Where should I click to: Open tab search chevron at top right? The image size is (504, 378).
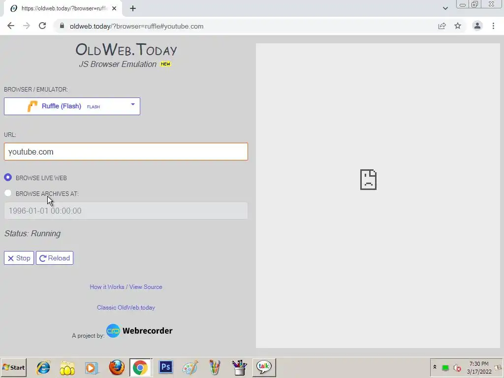pos(445,8)
